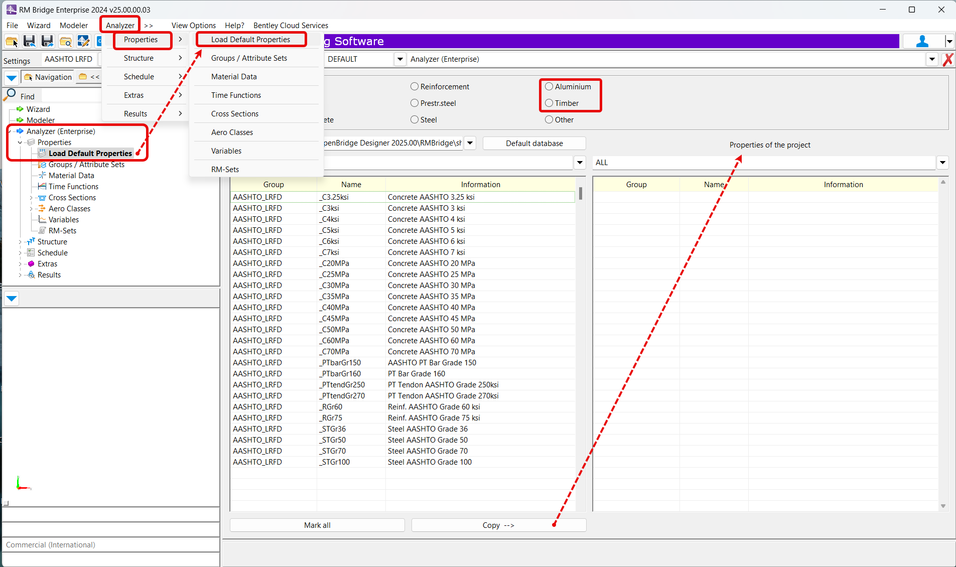The image size is (956, 567).
Task: Click the Copy --> button
Action: point(499,525)
